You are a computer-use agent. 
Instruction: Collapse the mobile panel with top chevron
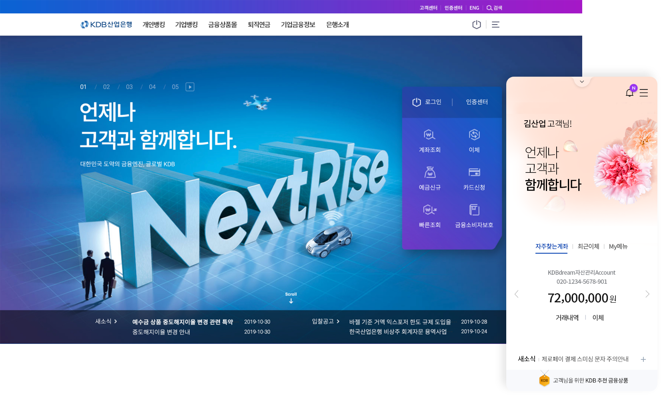pos(582,81)
